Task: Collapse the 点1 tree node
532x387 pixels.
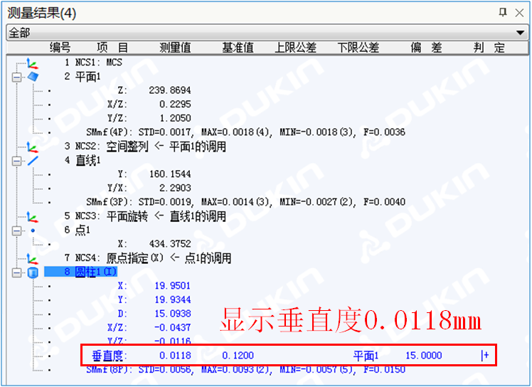Action: 16,230
